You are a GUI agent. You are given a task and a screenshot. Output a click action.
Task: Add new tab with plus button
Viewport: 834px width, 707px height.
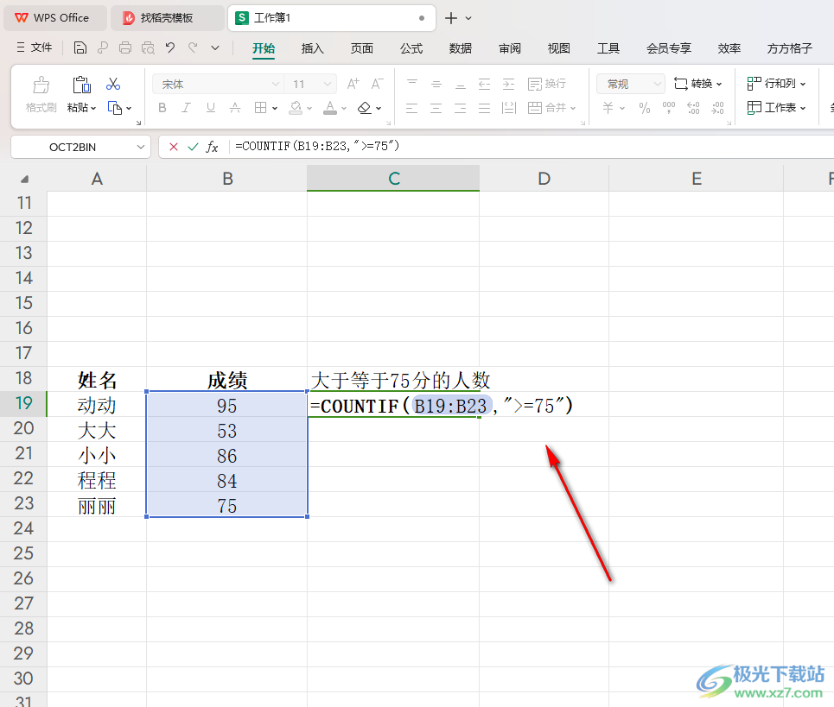451,18
